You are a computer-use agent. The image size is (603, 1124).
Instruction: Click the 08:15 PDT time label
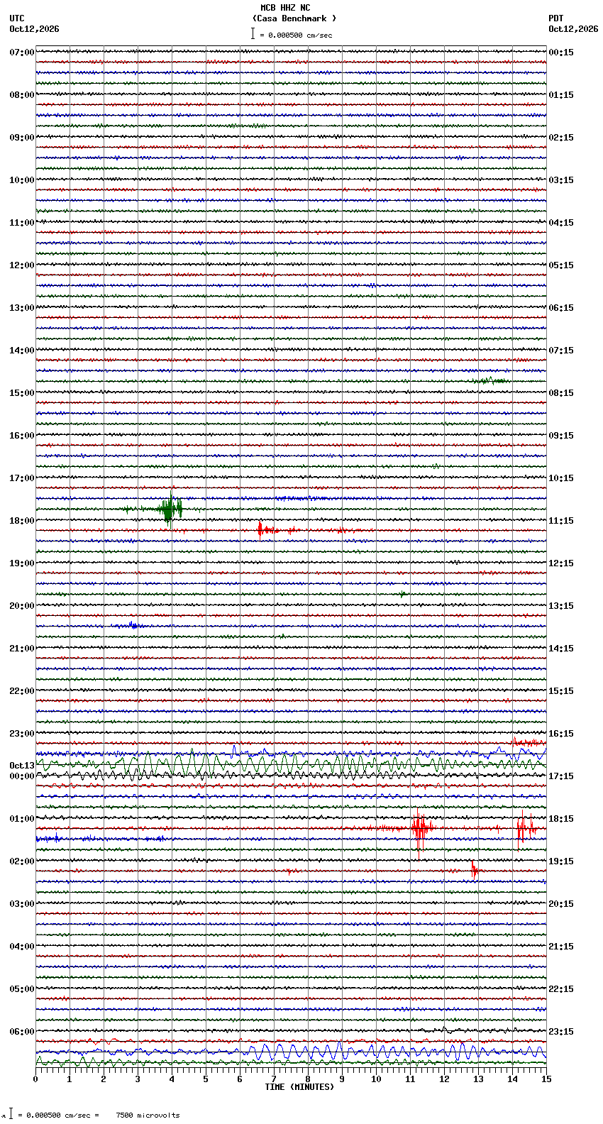(561, 393)
